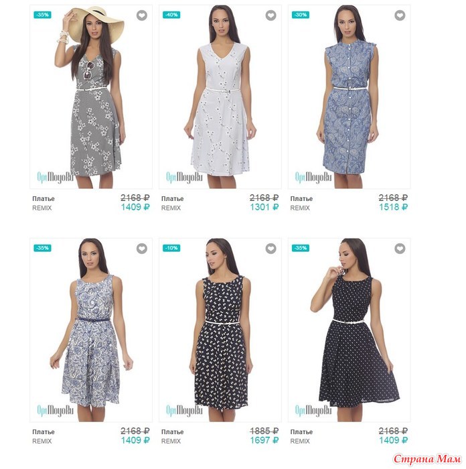Select the -30% sale badge
This screenshot has height=469, width=466.
coord(301,15)
